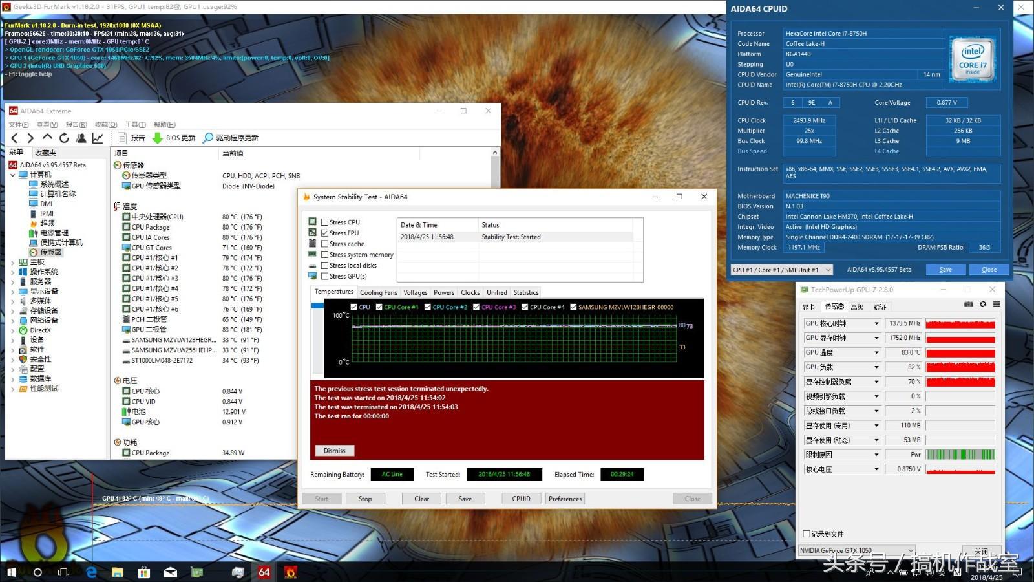Click the GPU-Z refresh icon
1034x582 pixels.
983,305
